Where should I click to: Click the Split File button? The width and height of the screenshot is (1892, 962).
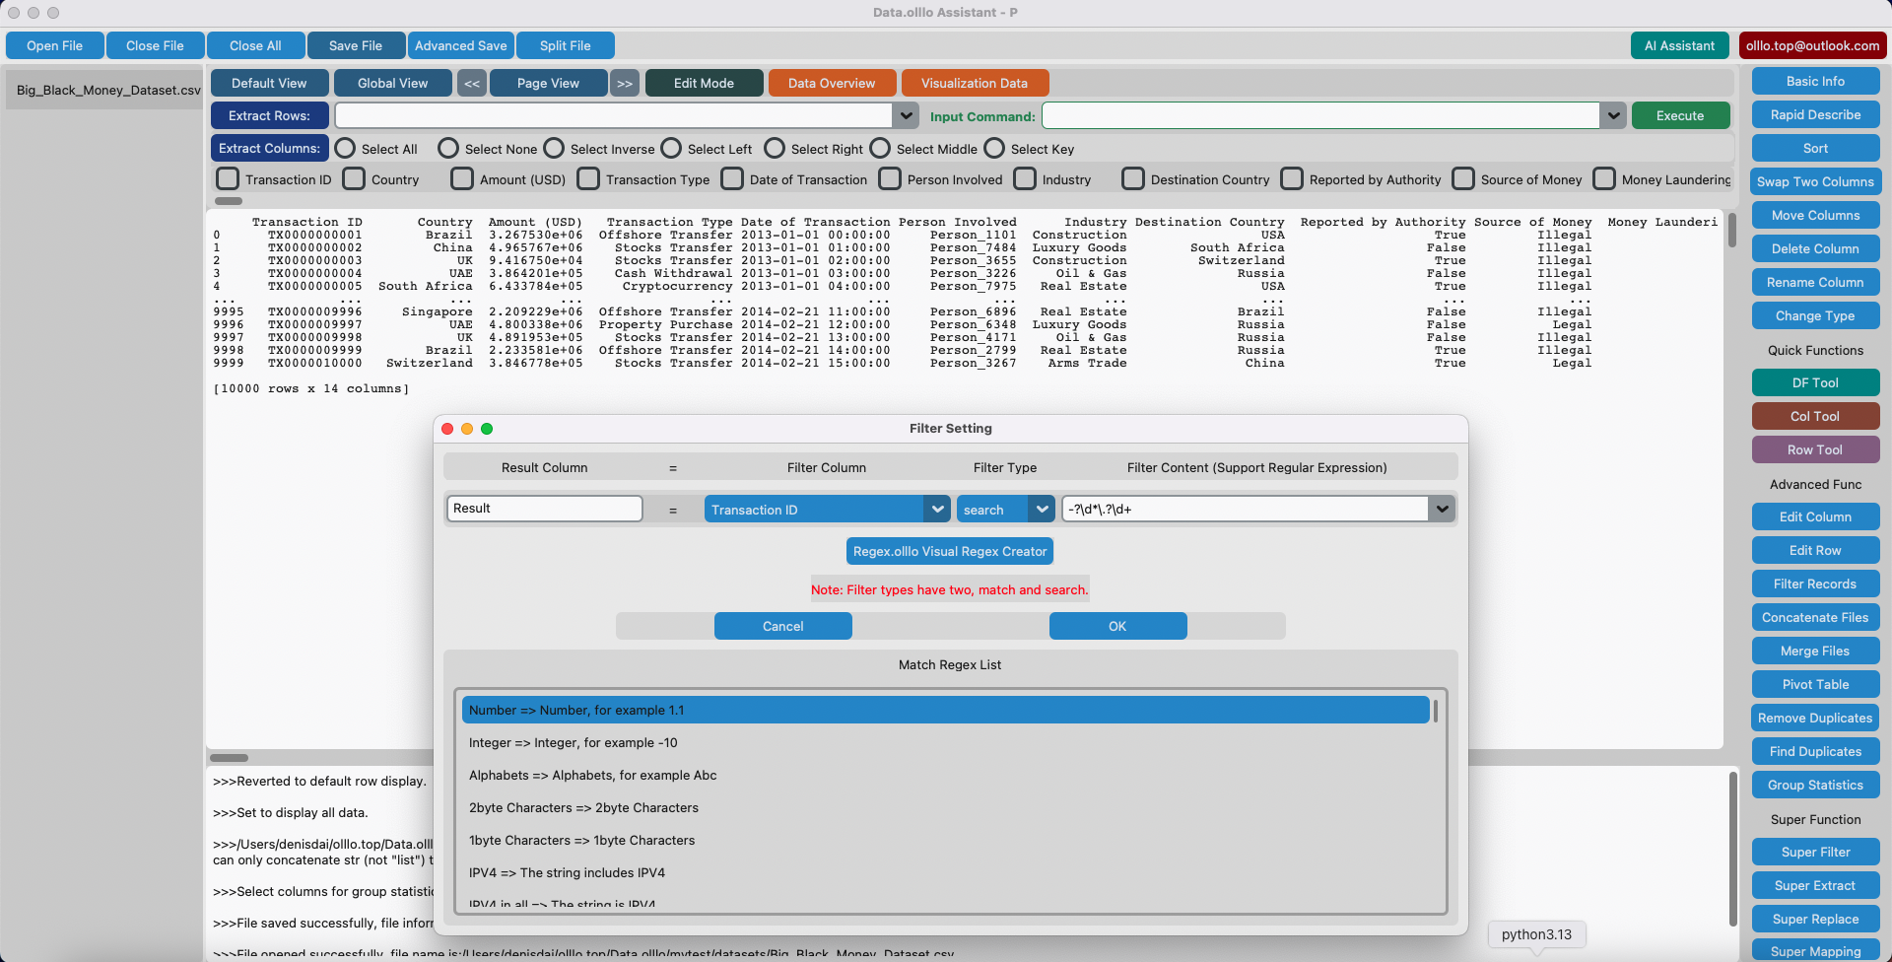pos(565,45)
